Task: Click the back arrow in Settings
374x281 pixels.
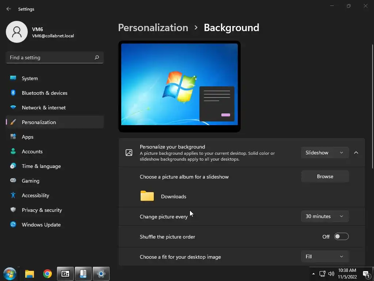Action: pyautogui.click(x=9, y=9)
